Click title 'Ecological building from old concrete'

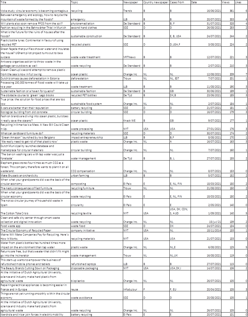tap(35, 112)
